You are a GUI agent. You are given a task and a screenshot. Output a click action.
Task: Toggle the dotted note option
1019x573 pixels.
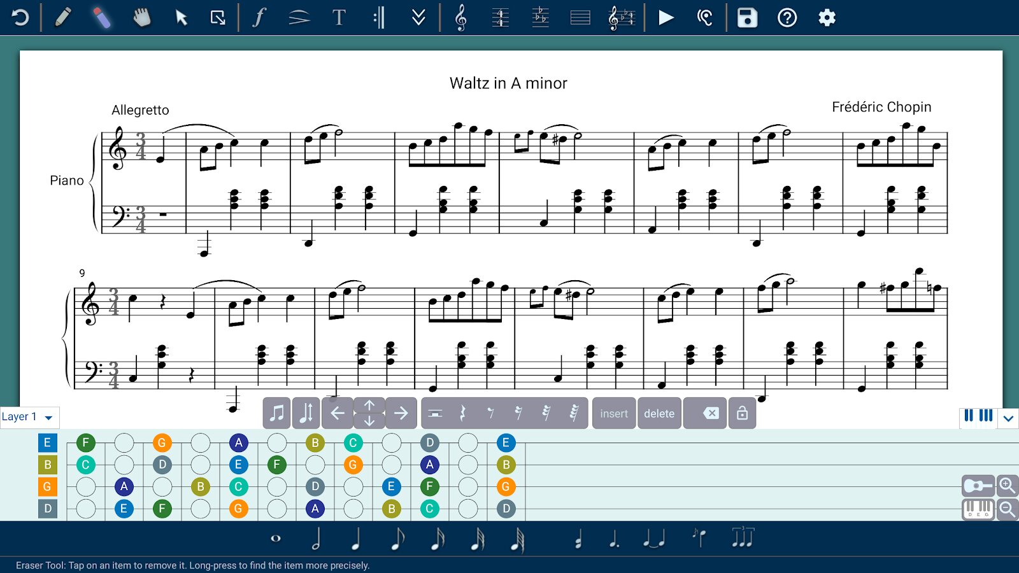pos(614,539)
